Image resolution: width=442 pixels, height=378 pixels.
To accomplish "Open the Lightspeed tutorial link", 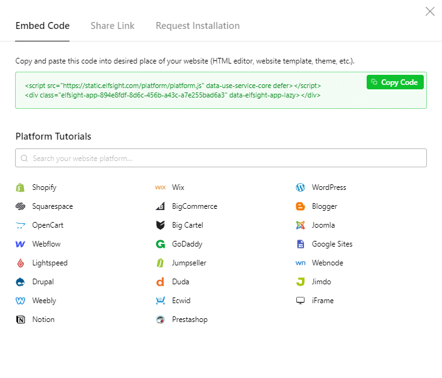I will (50, 263).
